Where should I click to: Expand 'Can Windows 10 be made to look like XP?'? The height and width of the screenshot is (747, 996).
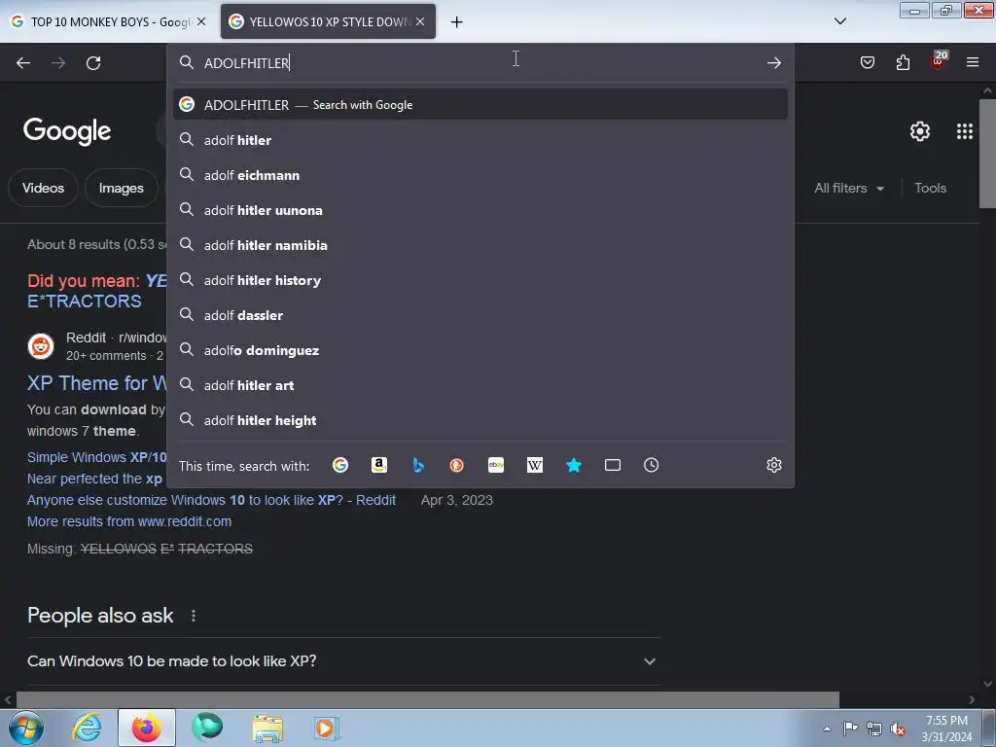[343, 661]
